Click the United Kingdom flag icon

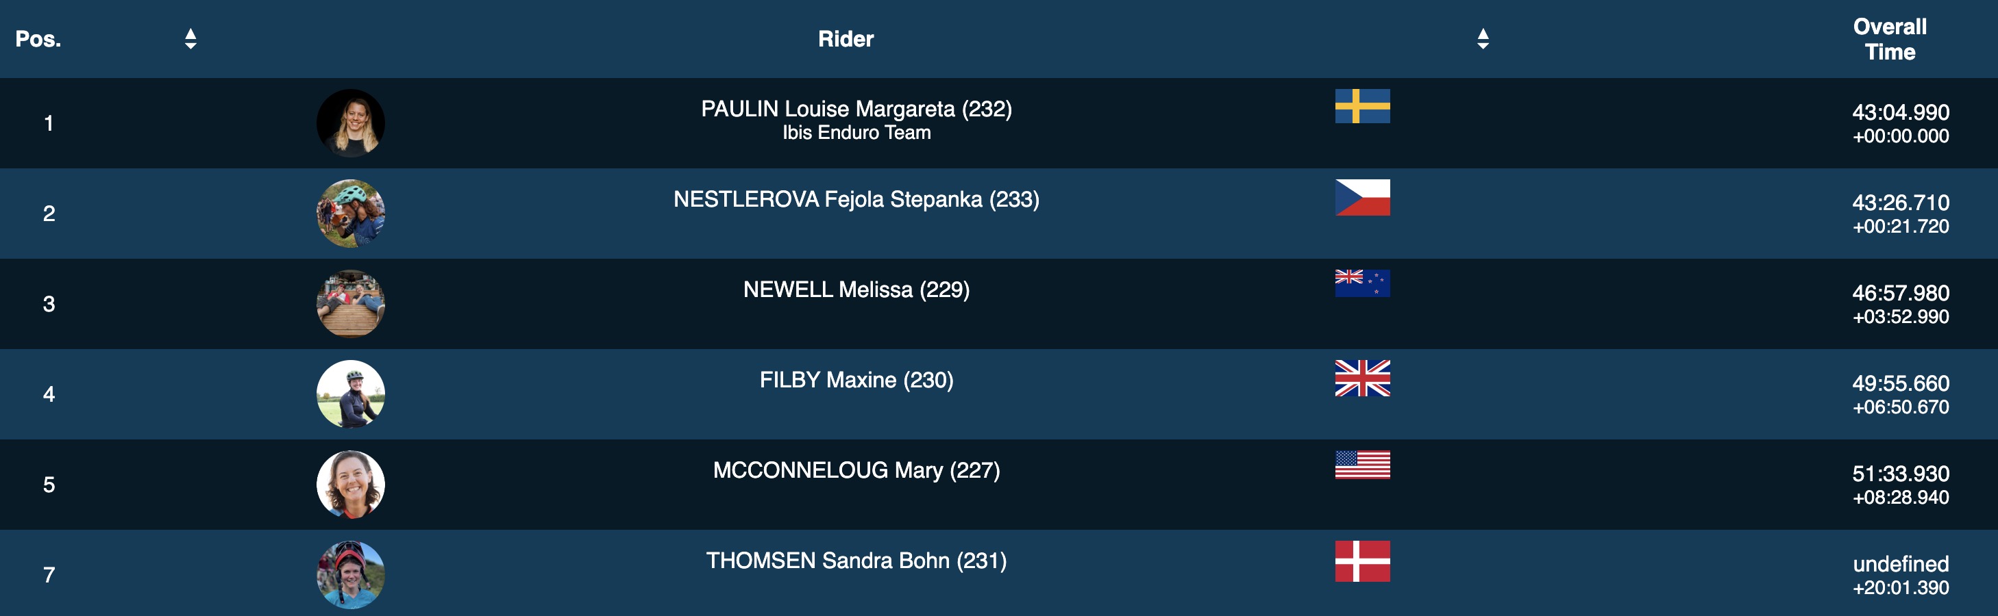coord(1362,378)
